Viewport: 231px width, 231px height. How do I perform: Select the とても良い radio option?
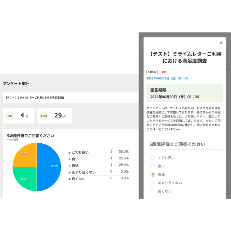[152, 157]
